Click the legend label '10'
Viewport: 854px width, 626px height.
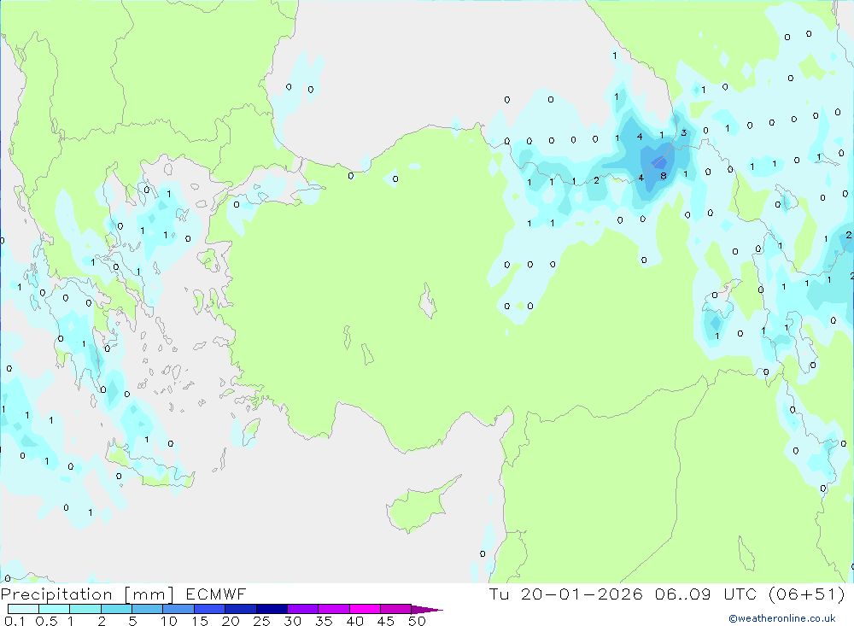coord(169,621)
